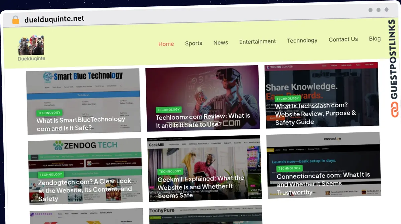
Task: Open the Contact Us page
Action: [x=343, y=39]
